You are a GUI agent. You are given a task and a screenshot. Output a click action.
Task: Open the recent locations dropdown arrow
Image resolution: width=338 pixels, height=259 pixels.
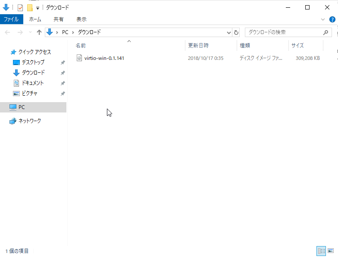pos(30,32)
